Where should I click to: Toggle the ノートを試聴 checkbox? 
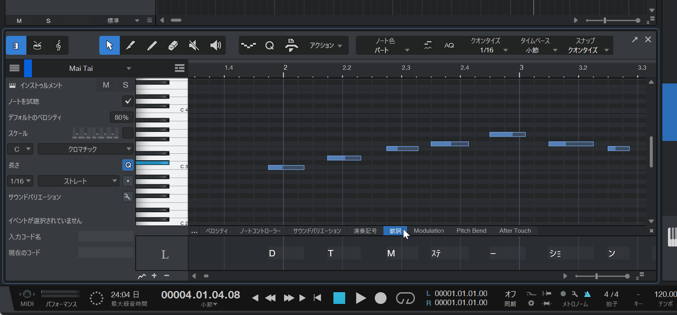(x=128, y=101)
